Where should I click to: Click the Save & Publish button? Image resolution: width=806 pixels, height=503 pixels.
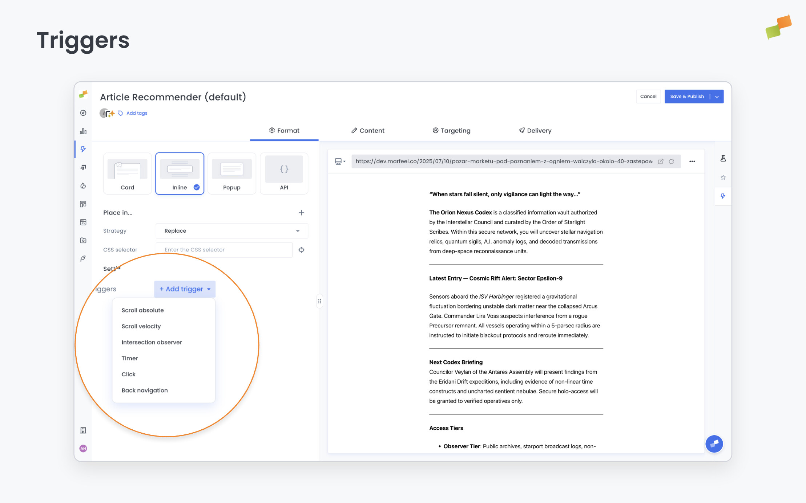click(x=687, y=96)
